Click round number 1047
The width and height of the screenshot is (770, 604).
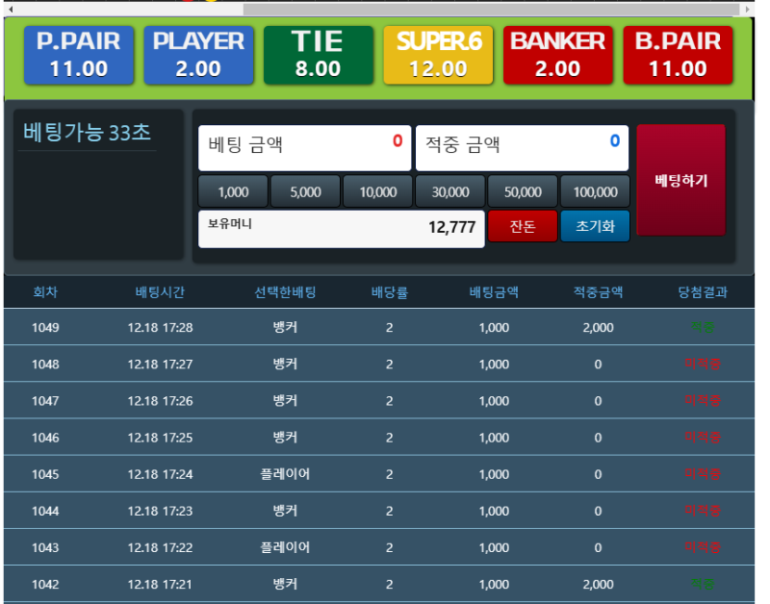click(45, 401)
